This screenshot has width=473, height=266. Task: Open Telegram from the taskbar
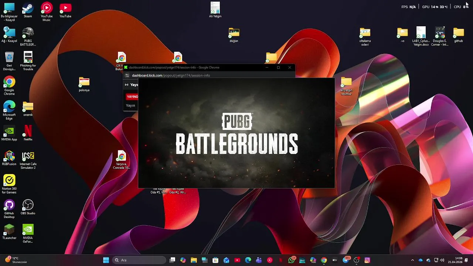click(346, 260)
